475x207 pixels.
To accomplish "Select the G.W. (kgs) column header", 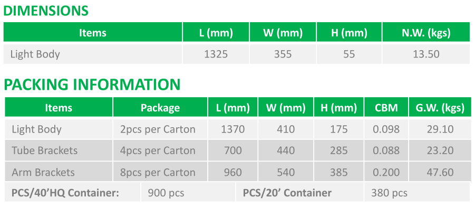I will pyautogui.click(x=440, y=107).
